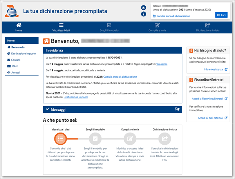Open Accedi ai dati catastali link

pyautogui.click(x=210, y=118)
